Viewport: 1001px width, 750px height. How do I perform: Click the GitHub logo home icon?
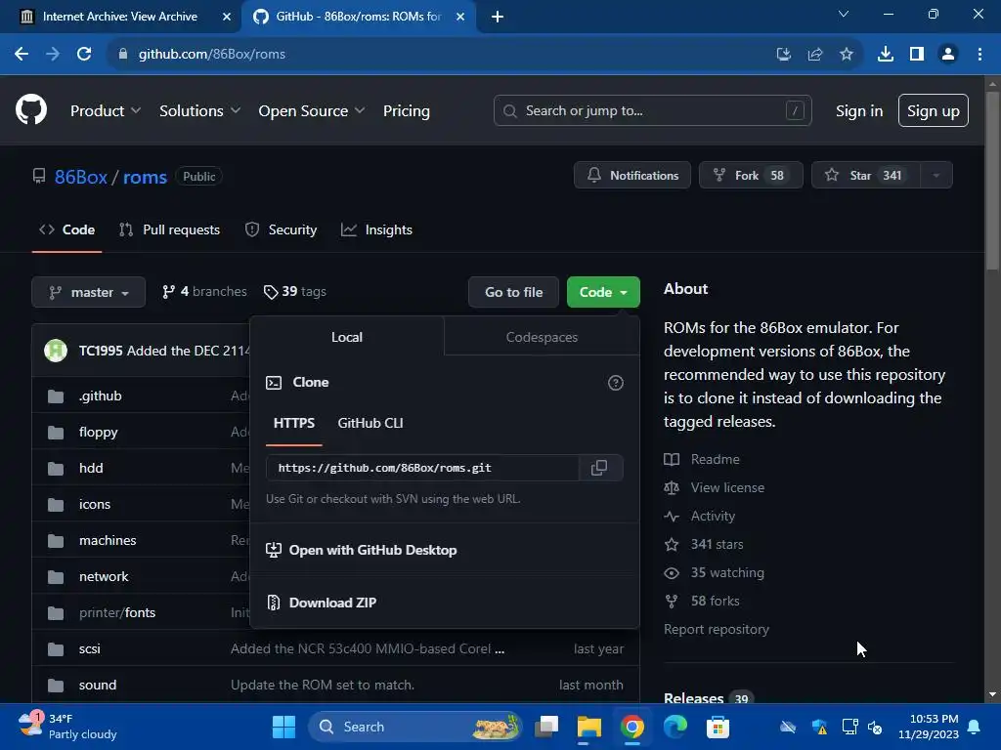click(x=31, y=109)
